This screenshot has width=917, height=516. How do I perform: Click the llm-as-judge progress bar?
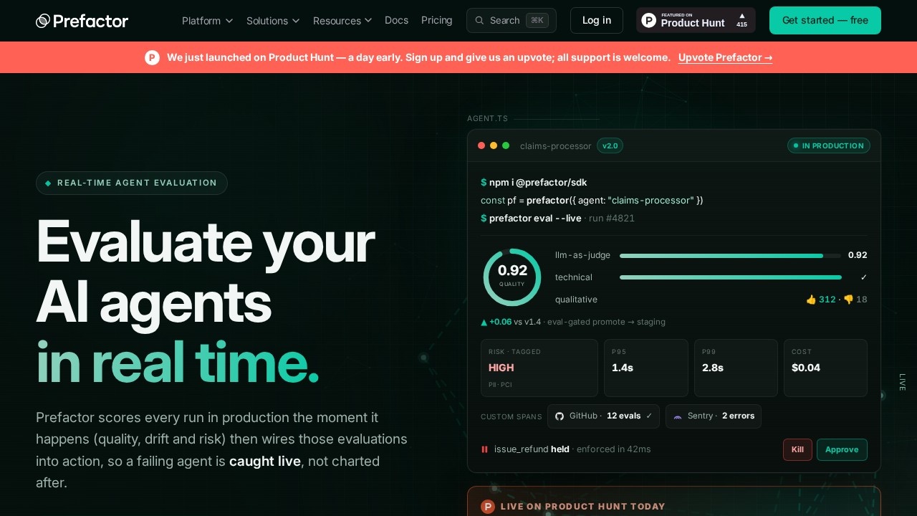coord(730,255)
